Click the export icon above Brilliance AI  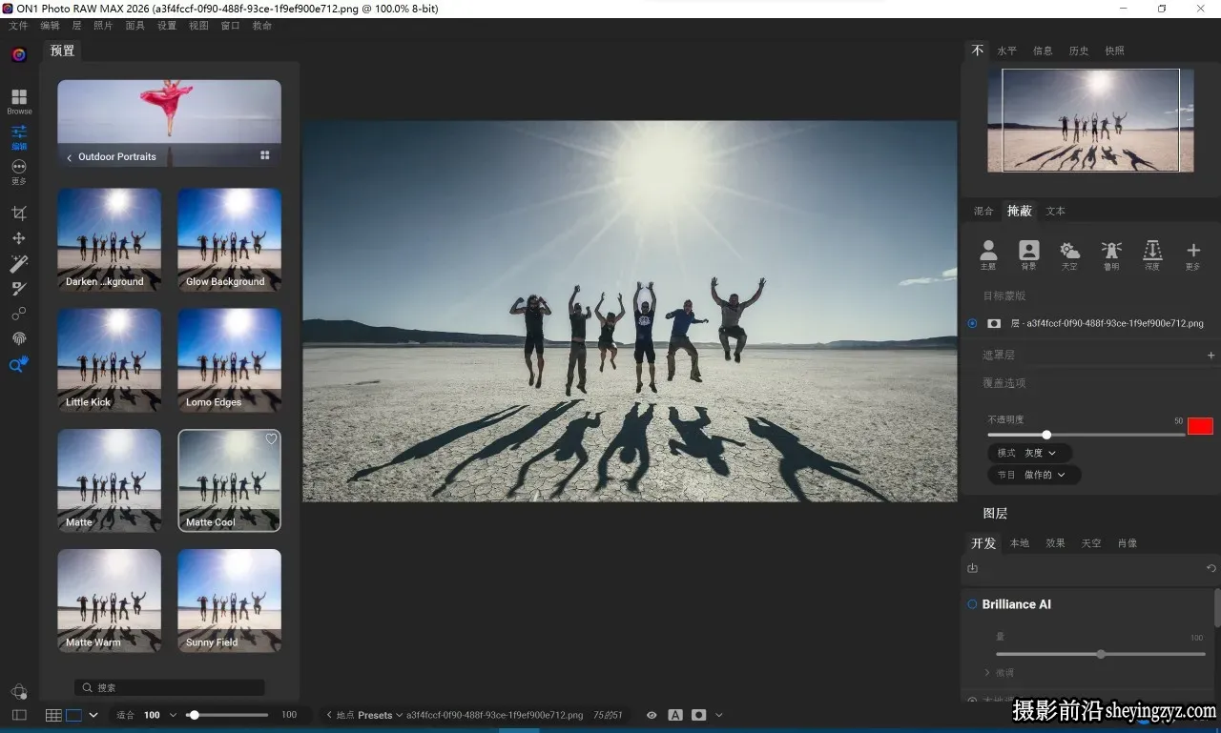point(973,568)
